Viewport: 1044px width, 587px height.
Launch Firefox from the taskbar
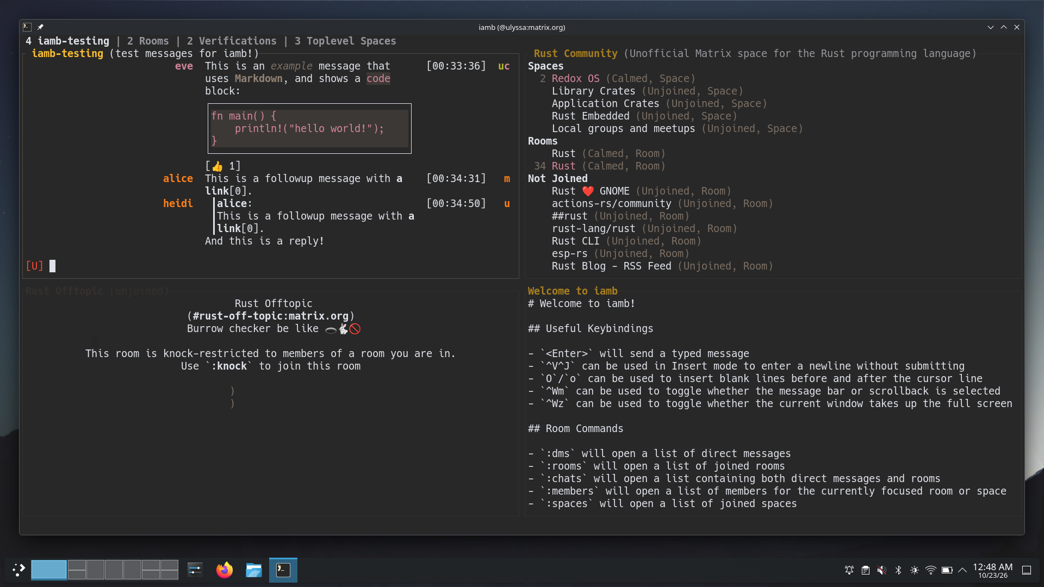click(225, 570)
